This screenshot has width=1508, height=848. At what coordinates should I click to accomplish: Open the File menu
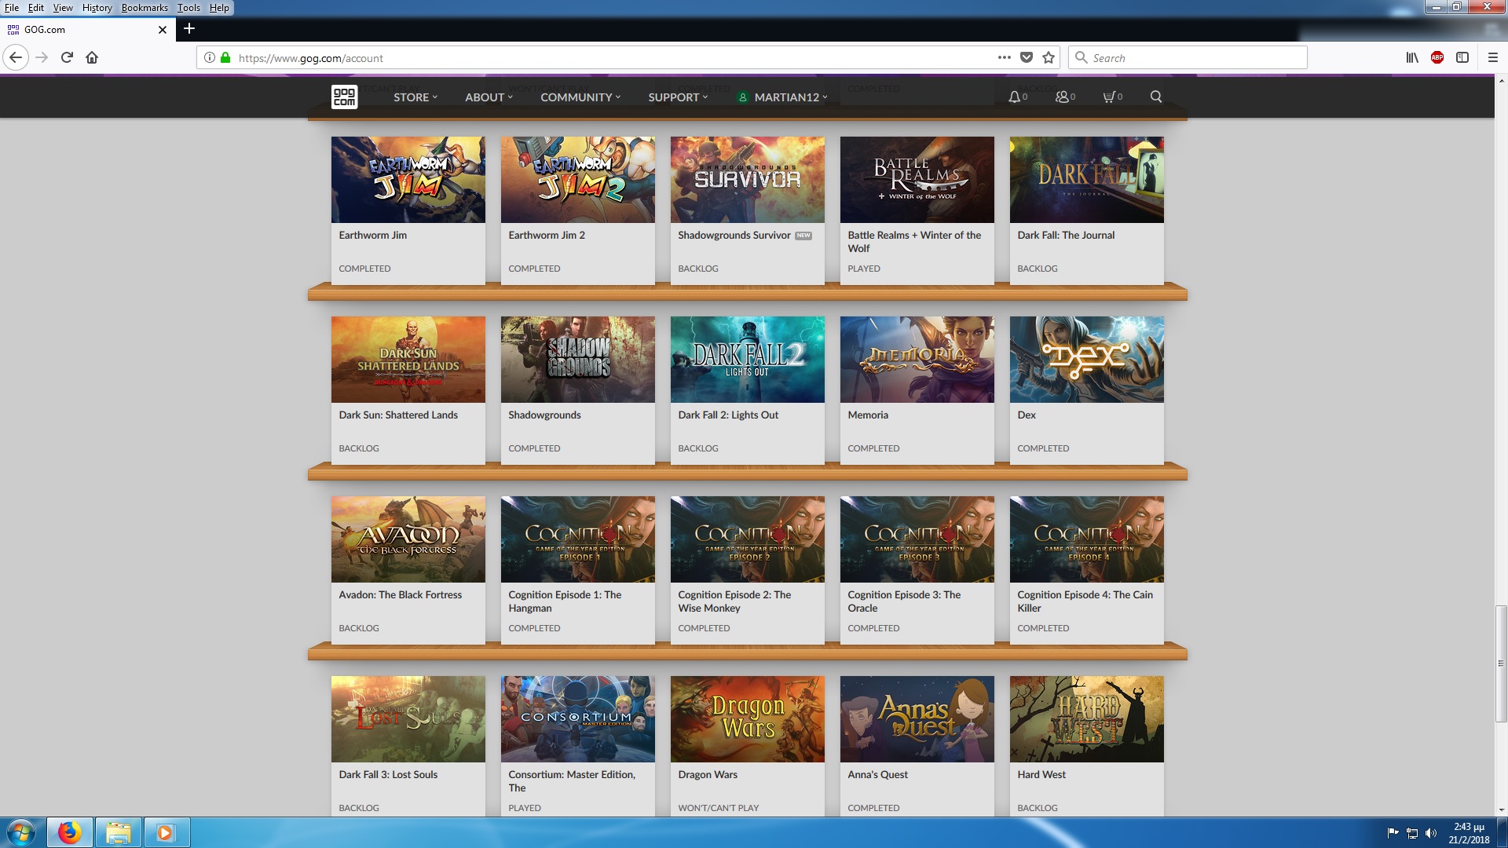(12, 8)
